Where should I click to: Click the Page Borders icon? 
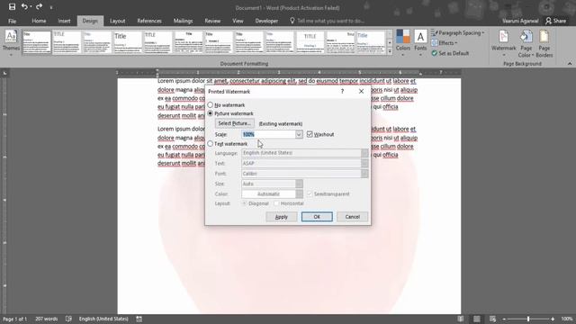(x=544, y=37)
